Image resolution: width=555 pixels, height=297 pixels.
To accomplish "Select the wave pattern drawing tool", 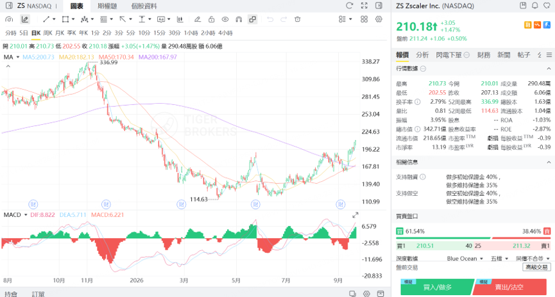I will [84, 19].
